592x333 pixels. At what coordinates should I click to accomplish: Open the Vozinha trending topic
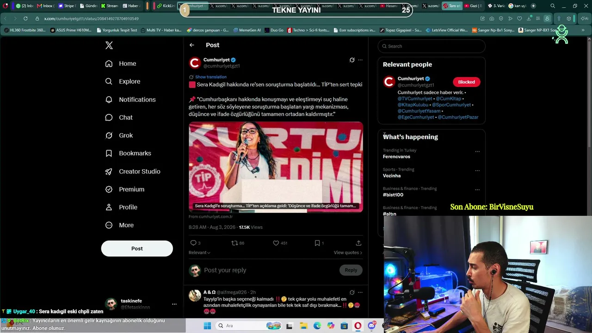click(392, 176)
